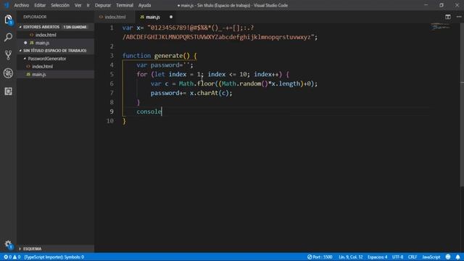
Task: Expand the Esquema outline section
Action: click(x=32, y=249)
